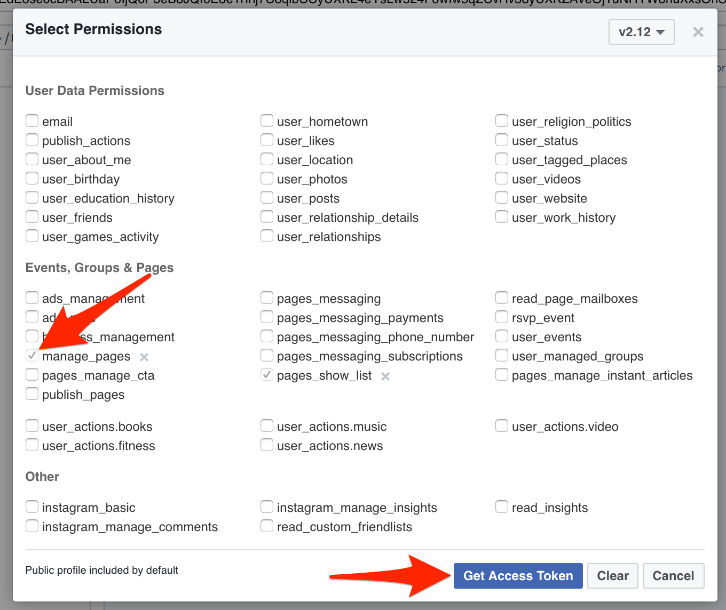The image size is (726, 610).
Task: Uncheck the manage_pages checkbox
Action: [x=32, y=355]
